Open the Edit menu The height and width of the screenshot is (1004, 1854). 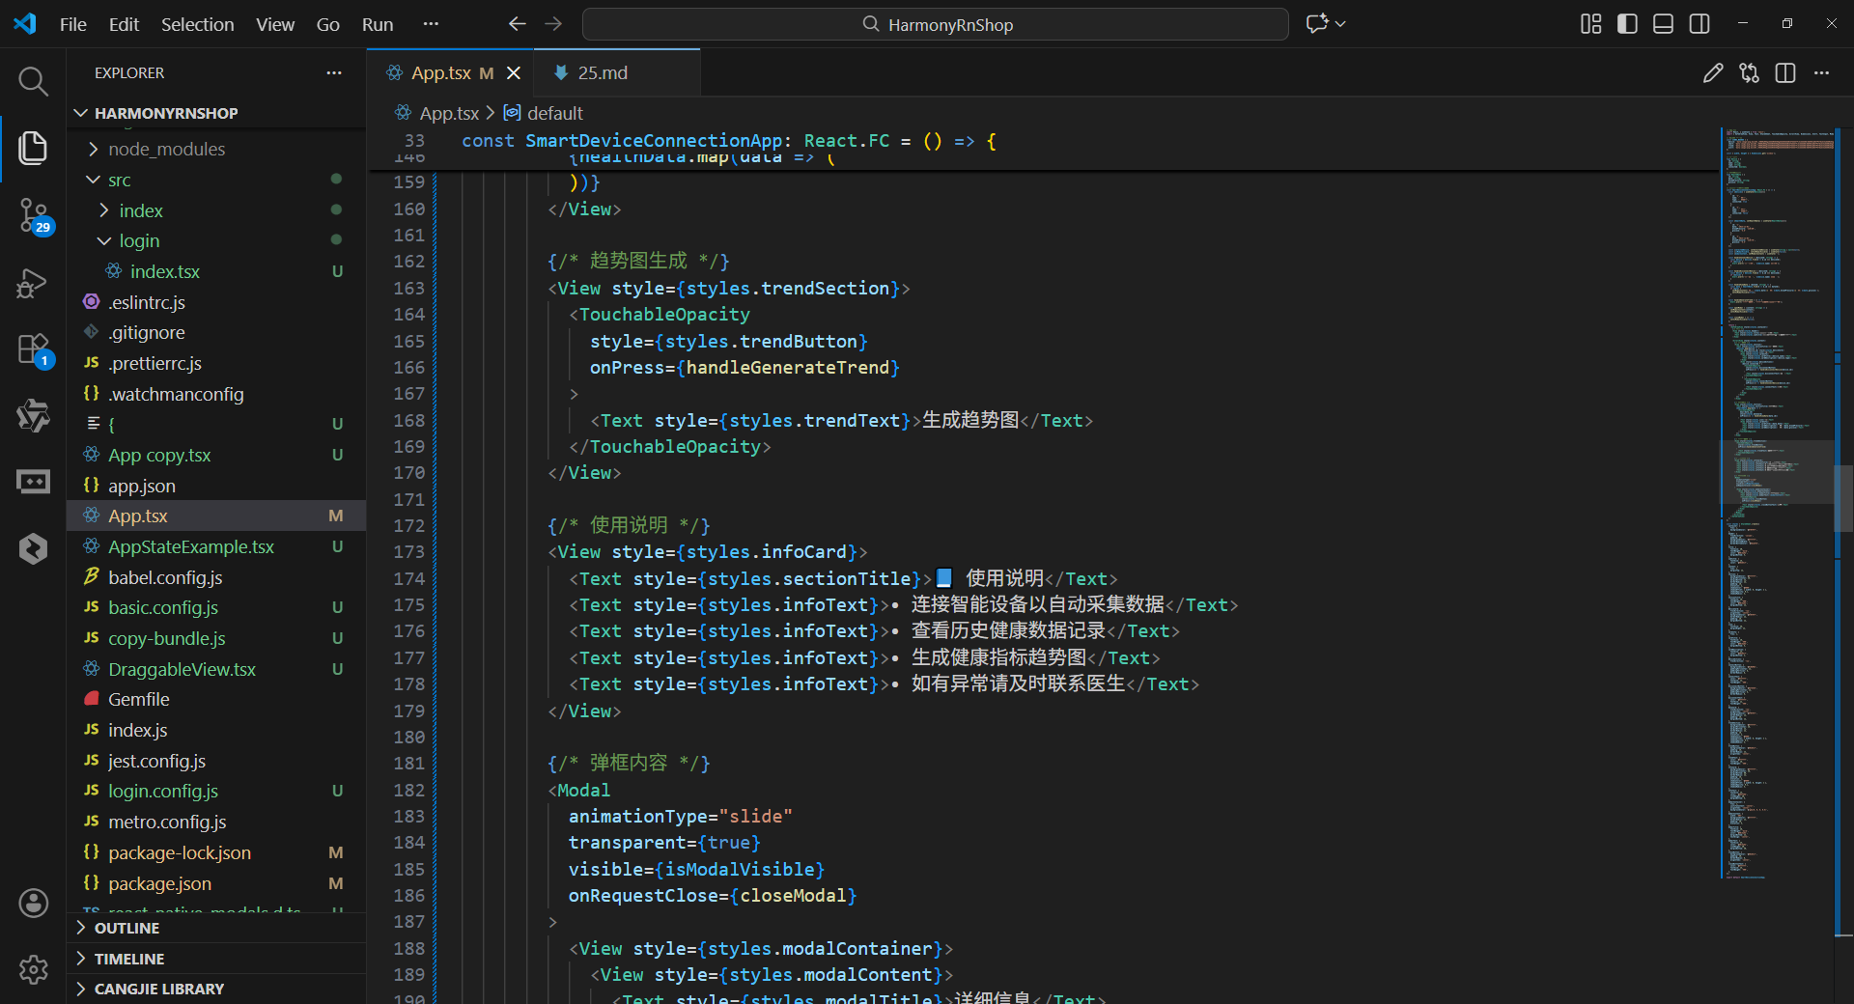124,24
